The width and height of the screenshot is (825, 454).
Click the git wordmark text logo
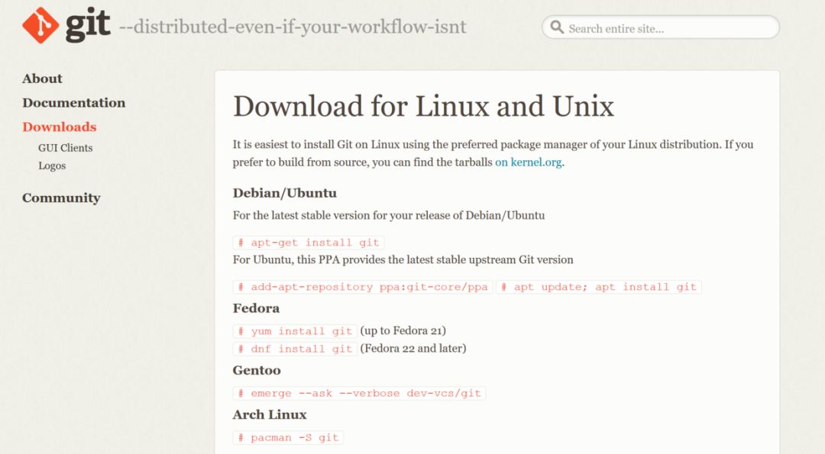(88, 25)
